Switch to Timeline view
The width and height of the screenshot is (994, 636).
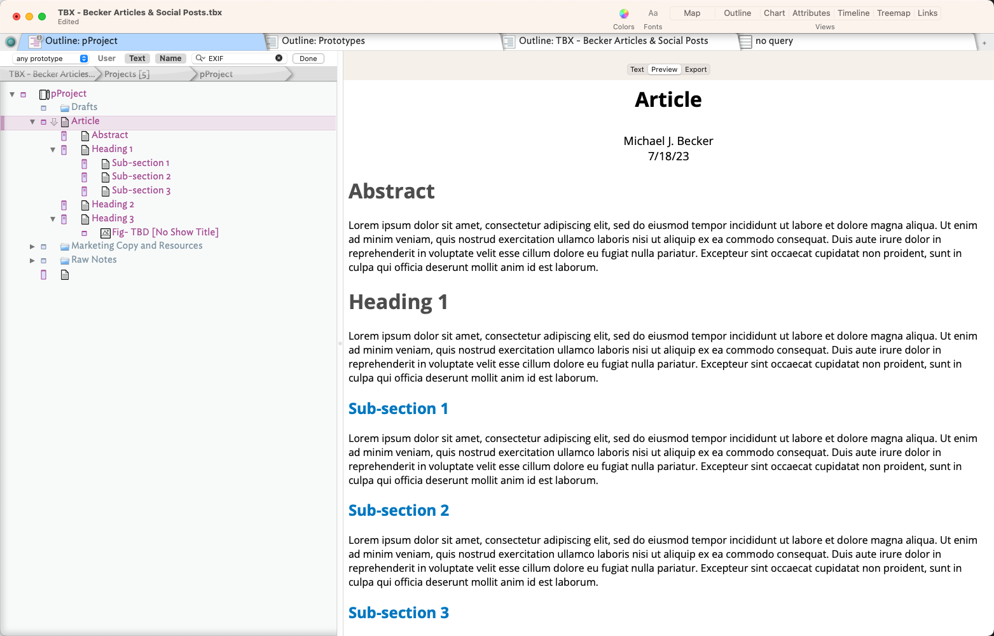pos(853,13)
